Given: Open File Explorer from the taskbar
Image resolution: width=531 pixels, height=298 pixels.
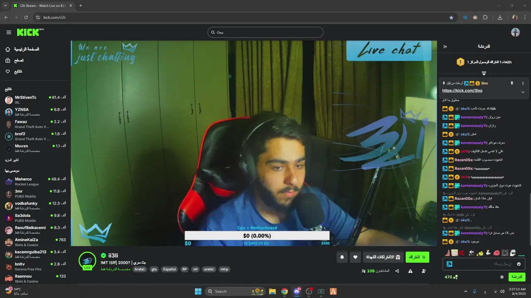Looking at the screenshot, I should point(272,291).
